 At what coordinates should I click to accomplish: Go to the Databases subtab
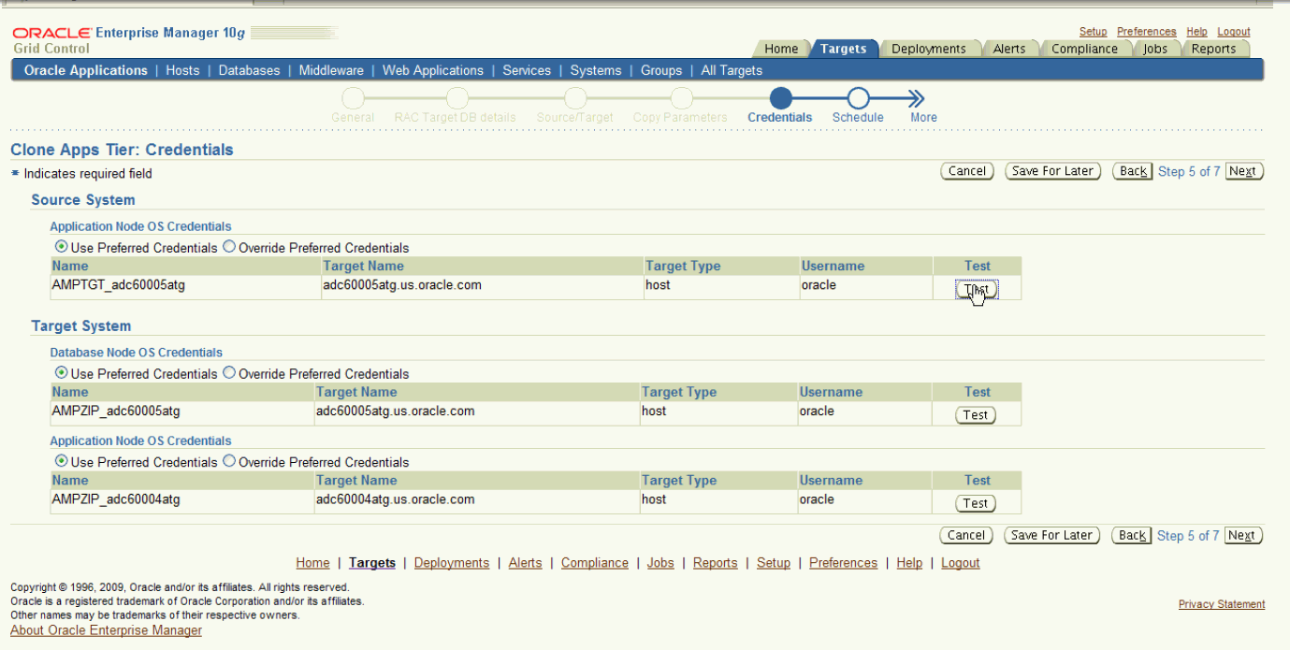coord(249,70)
